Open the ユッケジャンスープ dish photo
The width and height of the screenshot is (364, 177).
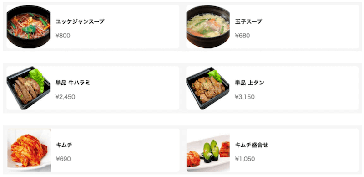point(28,26)
